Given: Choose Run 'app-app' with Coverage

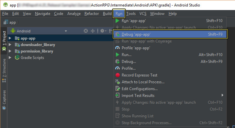Looking at the screenshot, I should pyautogui.click(x=170, y=41).
